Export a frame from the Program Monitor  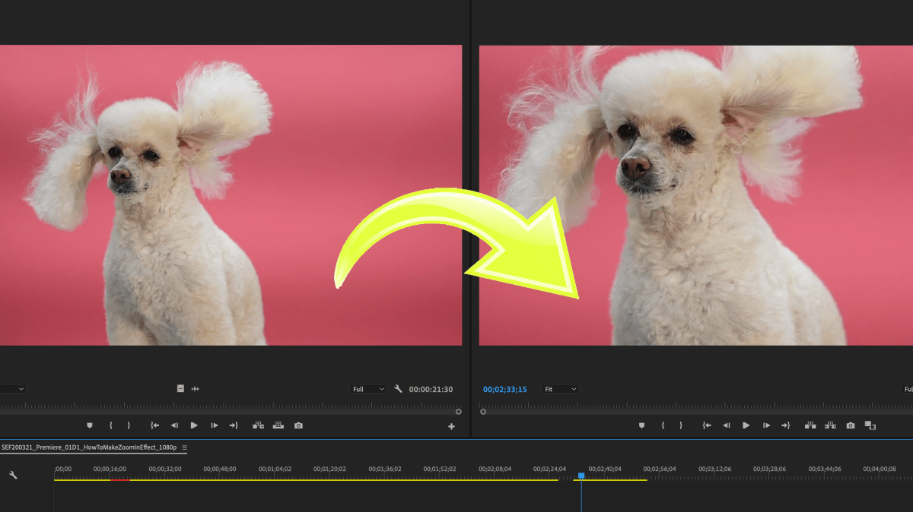point(851,425)
